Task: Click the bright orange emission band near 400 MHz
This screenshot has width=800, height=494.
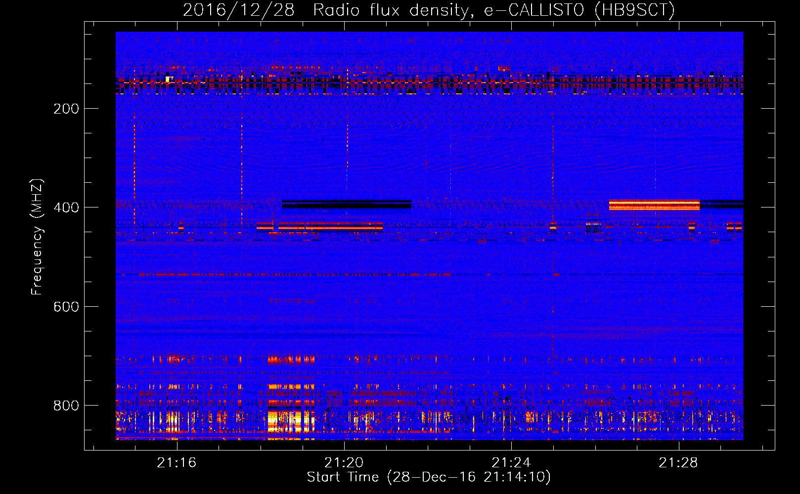Action: click(654, 205)
